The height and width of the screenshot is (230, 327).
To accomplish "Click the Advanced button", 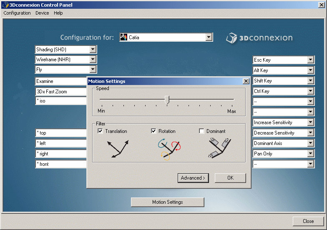I will pyautogui.click(x=193, y=178).
